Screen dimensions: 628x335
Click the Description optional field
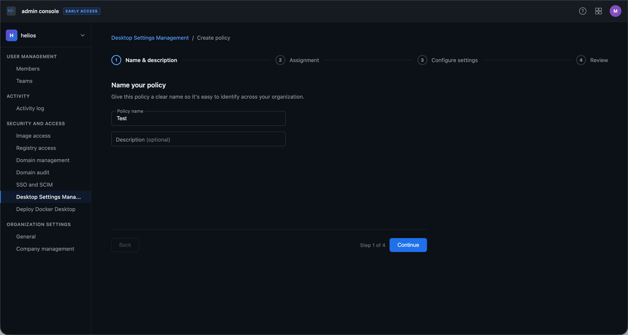[198, 139]
